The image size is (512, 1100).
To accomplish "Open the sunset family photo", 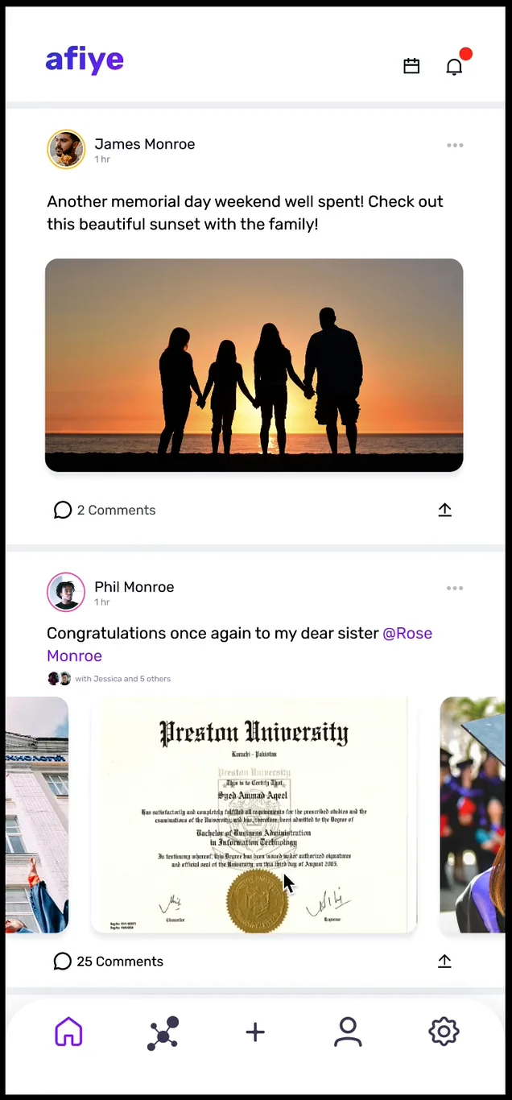I will (254, 365).
